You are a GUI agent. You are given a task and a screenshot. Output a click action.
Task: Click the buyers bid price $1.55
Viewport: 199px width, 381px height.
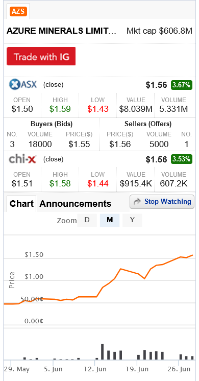(x=79, y=145)
